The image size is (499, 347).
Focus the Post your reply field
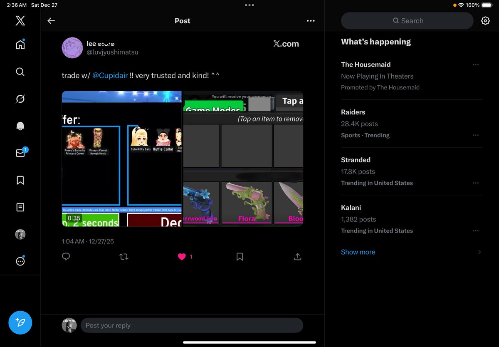pyautogui.click(x=192, y=325)
